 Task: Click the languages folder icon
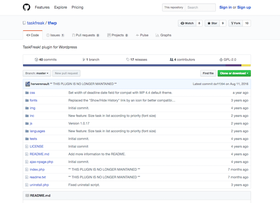27,131
